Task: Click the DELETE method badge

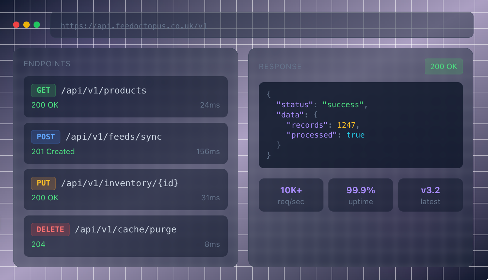Action: [50, 229]
